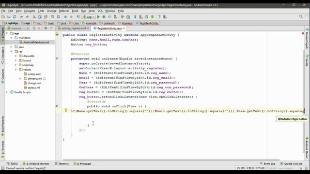
Task: Click the Search Everywhere magnifier icon
Action: pos(301,16)
